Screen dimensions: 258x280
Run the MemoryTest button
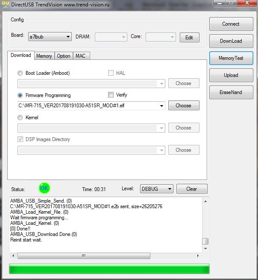pyautogui.click(x=231, y=58)
